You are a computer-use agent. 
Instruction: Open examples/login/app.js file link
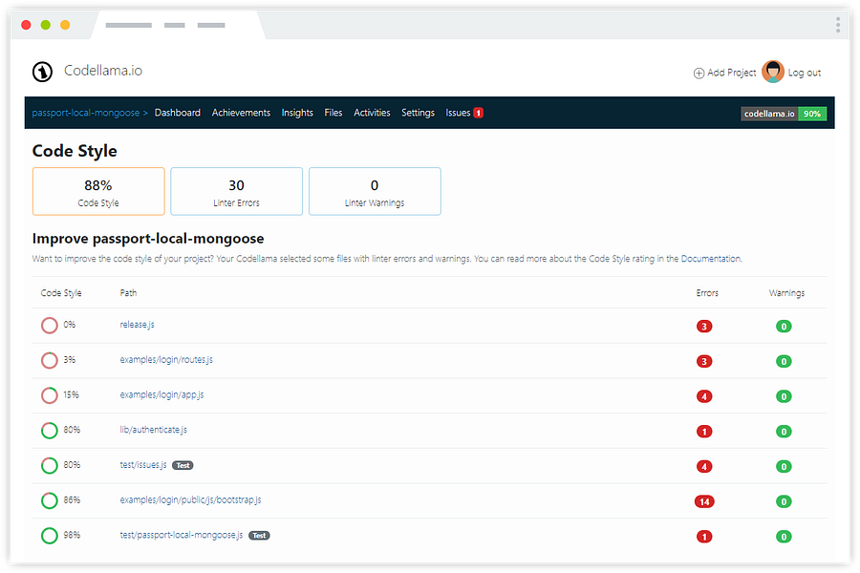(x=161, y=394)
